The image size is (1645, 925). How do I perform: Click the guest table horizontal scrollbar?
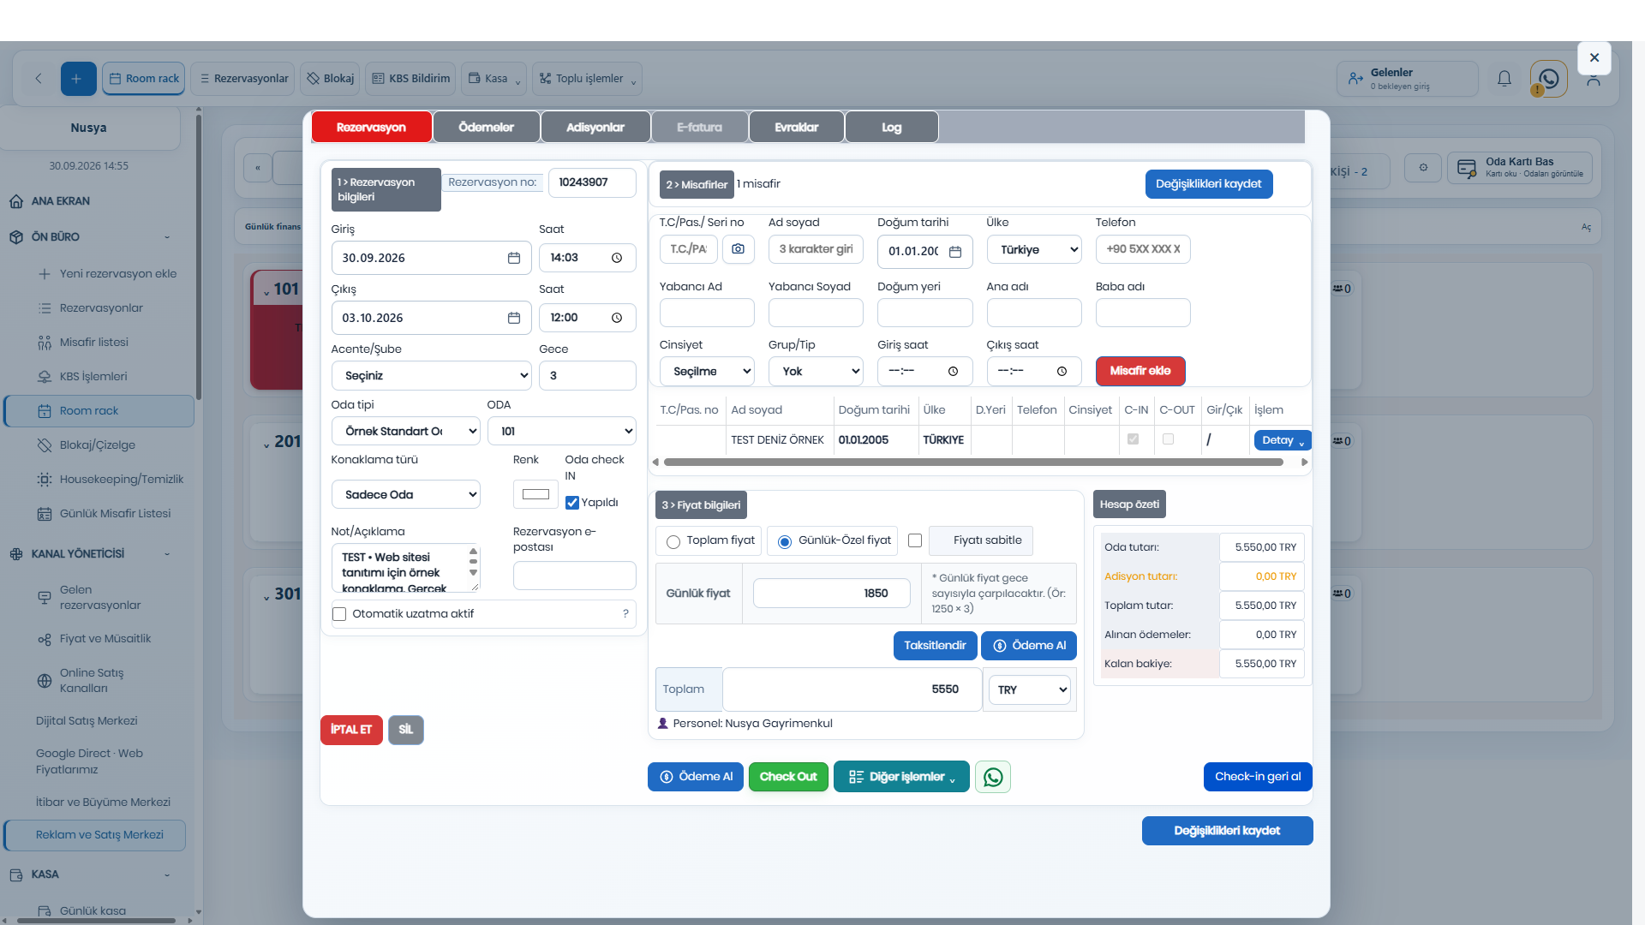pos(973,462)
